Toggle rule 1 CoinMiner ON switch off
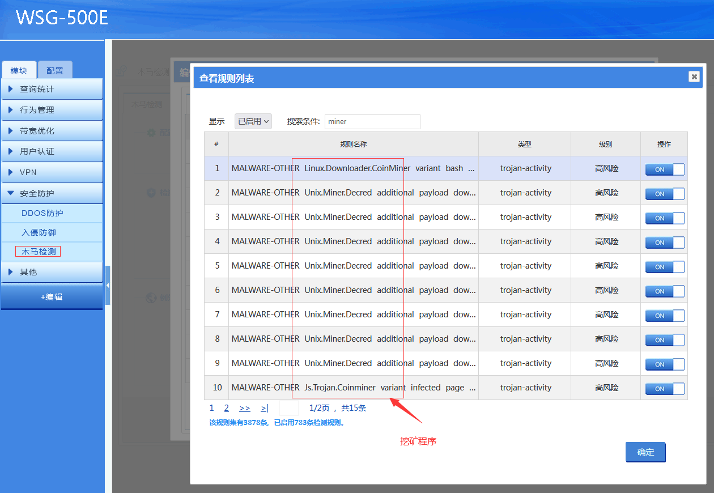Viewport: 714px width, 493px height. click(x=665, y=169)
